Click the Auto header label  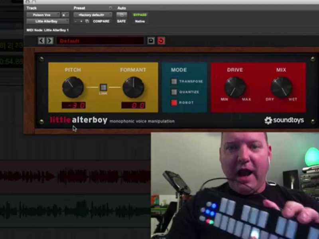122,8
